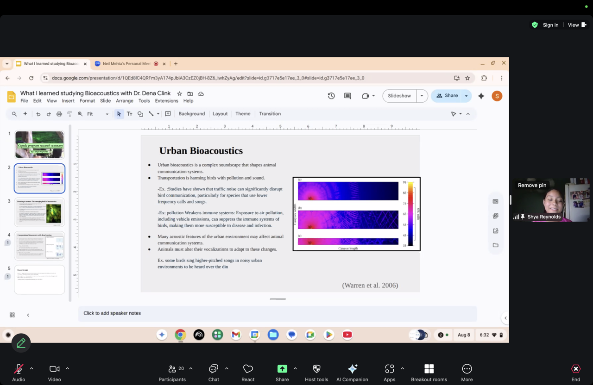Star the presentation title
593x385 pixels.
(179, 93)
